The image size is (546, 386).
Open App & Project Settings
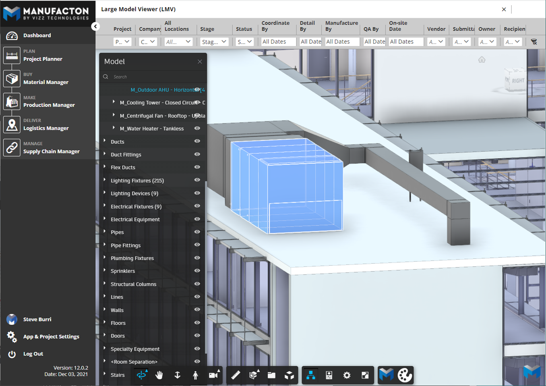[51, 336]
